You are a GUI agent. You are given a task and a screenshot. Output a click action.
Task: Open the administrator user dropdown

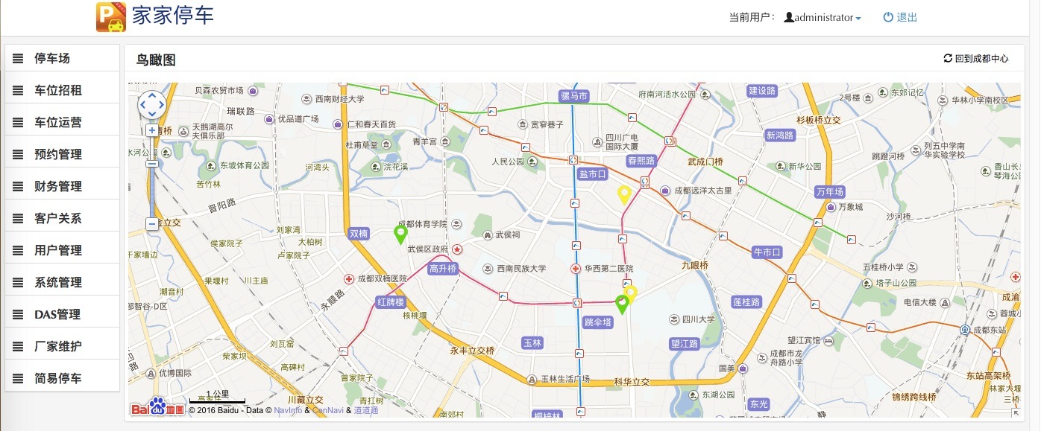(x=823, y=18)
